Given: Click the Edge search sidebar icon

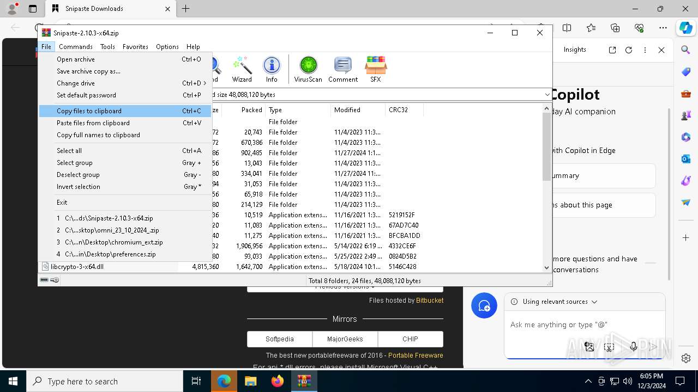Looking at the screenshot, I should (685, 50).
